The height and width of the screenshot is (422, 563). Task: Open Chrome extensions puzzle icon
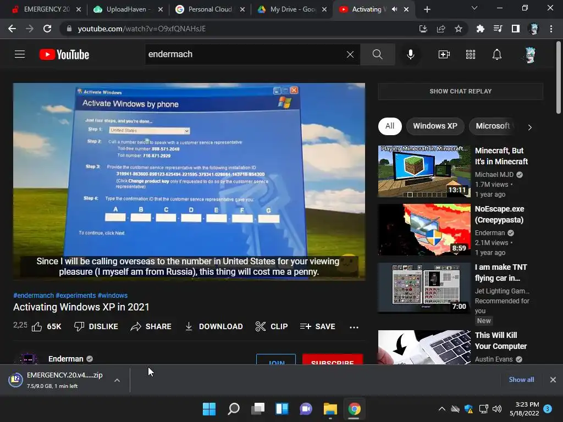480,29
